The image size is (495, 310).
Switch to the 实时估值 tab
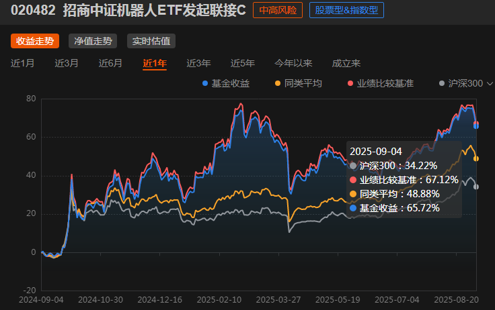click(x=151, y=41)
